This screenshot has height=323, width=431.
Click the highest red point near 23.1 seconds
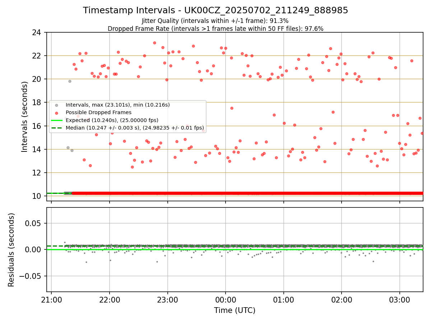point(154,43)
